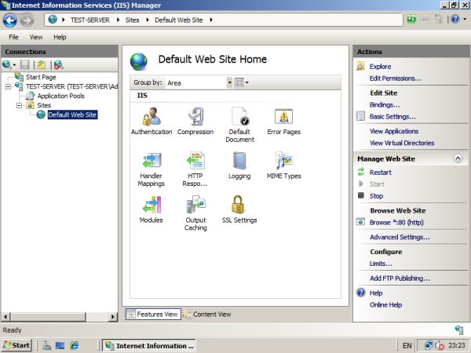Screen dimensions: 471x353
Task: Select Default Web Site tree item
Action: pos(72,115)
